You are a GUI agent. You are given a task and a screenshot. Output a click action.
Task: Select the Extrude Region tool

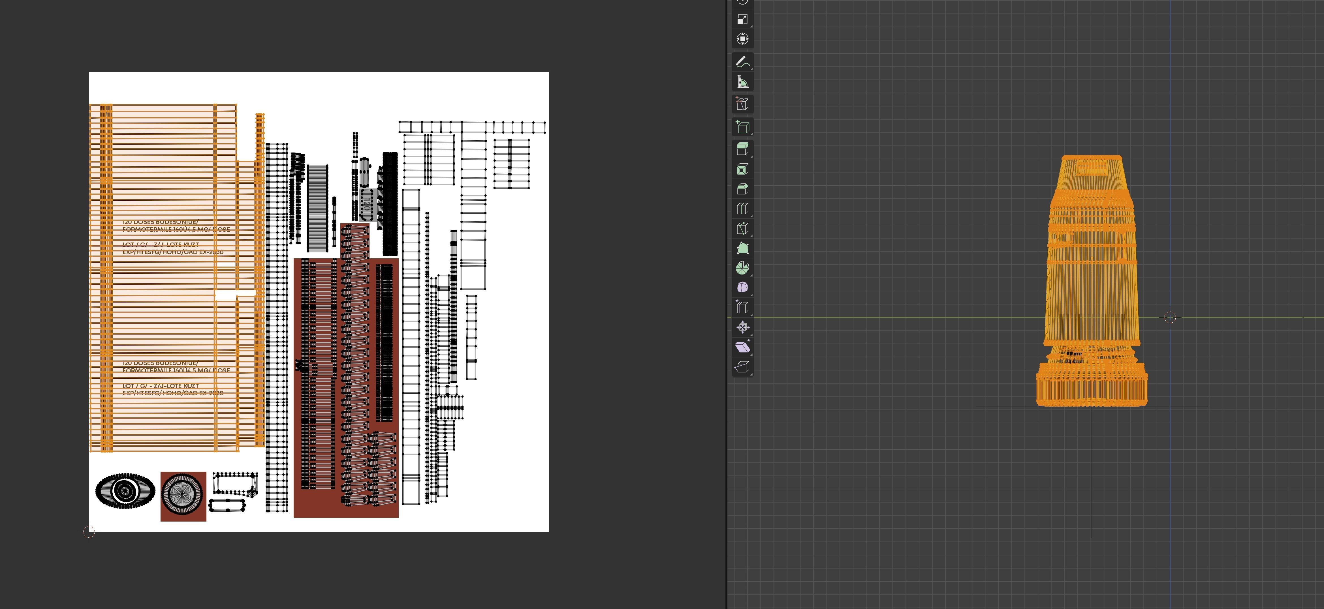tap(742, 149)
